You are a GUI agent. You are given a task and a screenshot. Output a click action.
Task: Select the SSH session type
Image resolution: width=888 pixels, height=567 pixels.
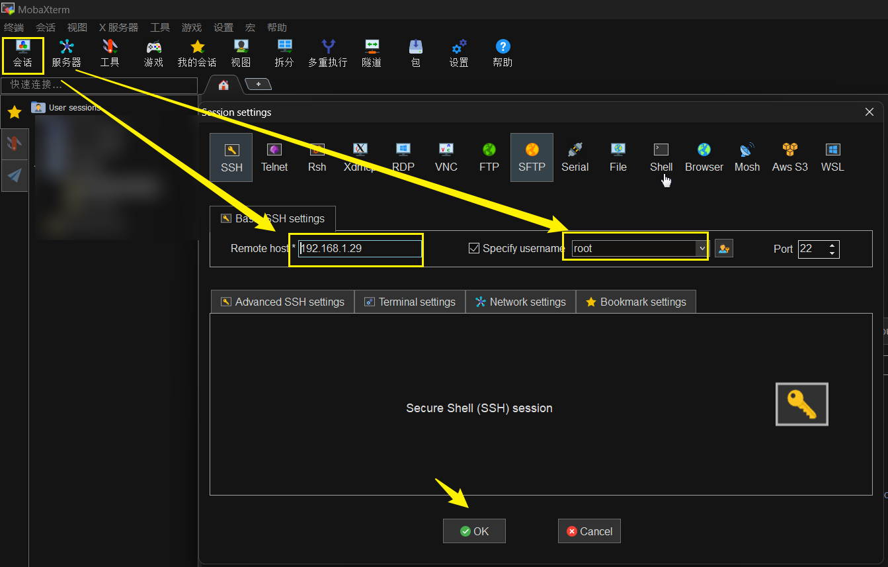tap(231, 157)
